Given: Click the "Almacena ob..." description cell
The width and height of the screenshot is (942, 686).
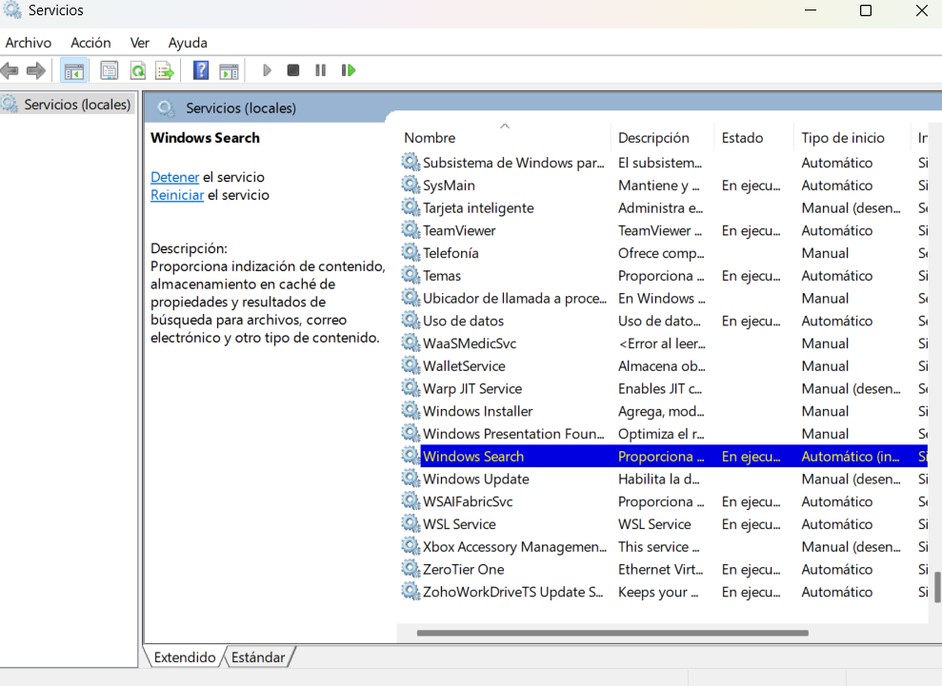Looking at the screenshot, I should [662, 366].
